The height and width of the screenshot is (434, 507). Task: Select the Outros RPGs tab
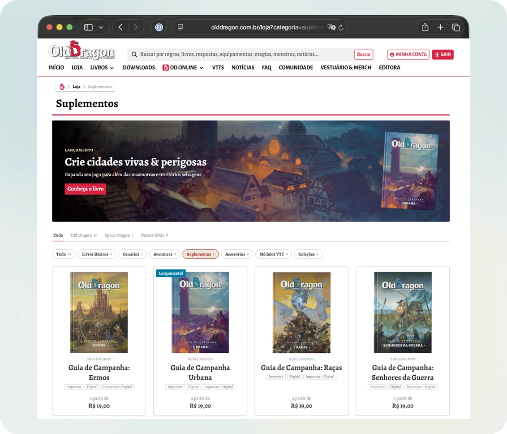coord(154,235)
